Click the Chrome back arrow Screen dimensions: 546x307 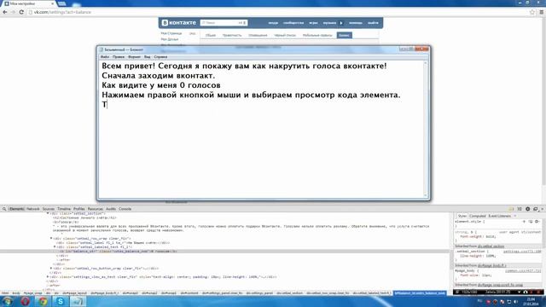click(x=5, y=12)
